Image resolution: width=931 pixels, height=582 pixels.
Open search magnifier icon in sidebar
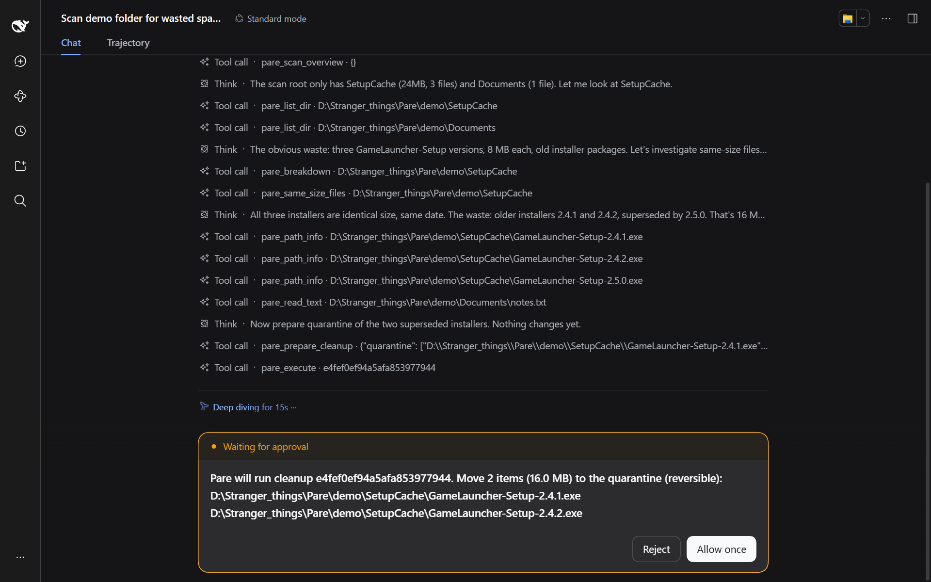click(20, 201)
